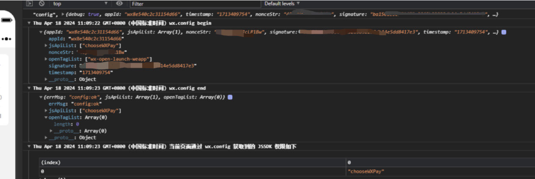Viewport: 535px width, 179px height.
Task: Open the "Default levels" dropdown
Action: coord(282,3)
